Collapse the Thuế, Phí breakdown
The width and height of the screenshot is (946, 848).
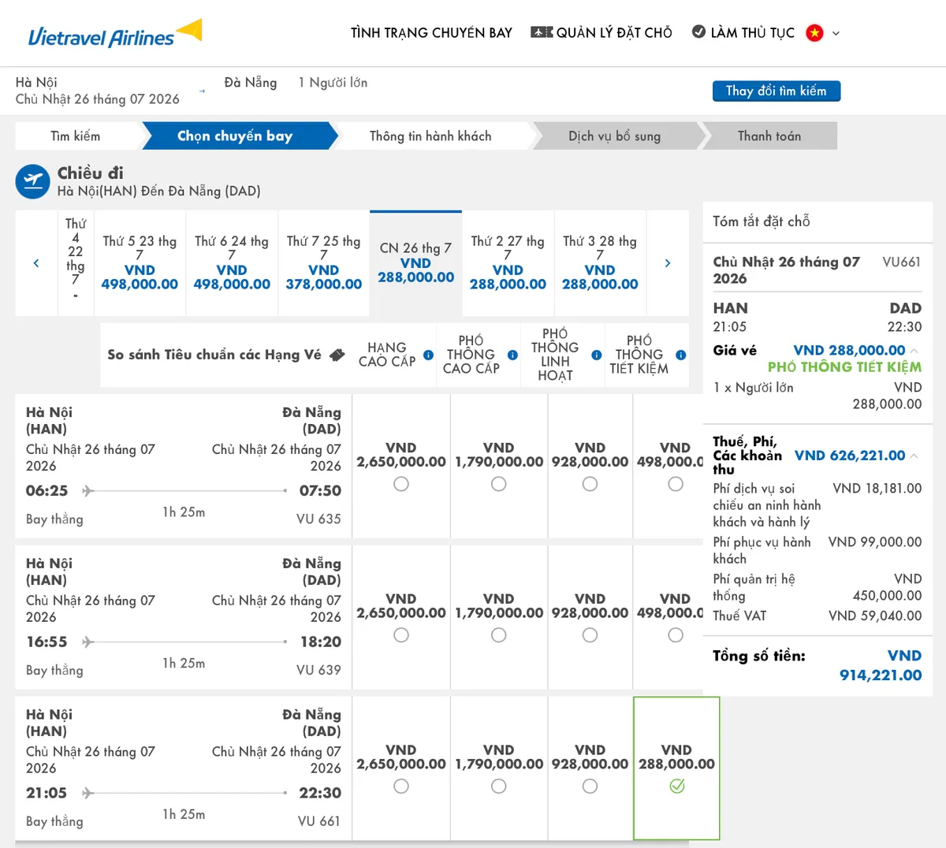point(914,456)
